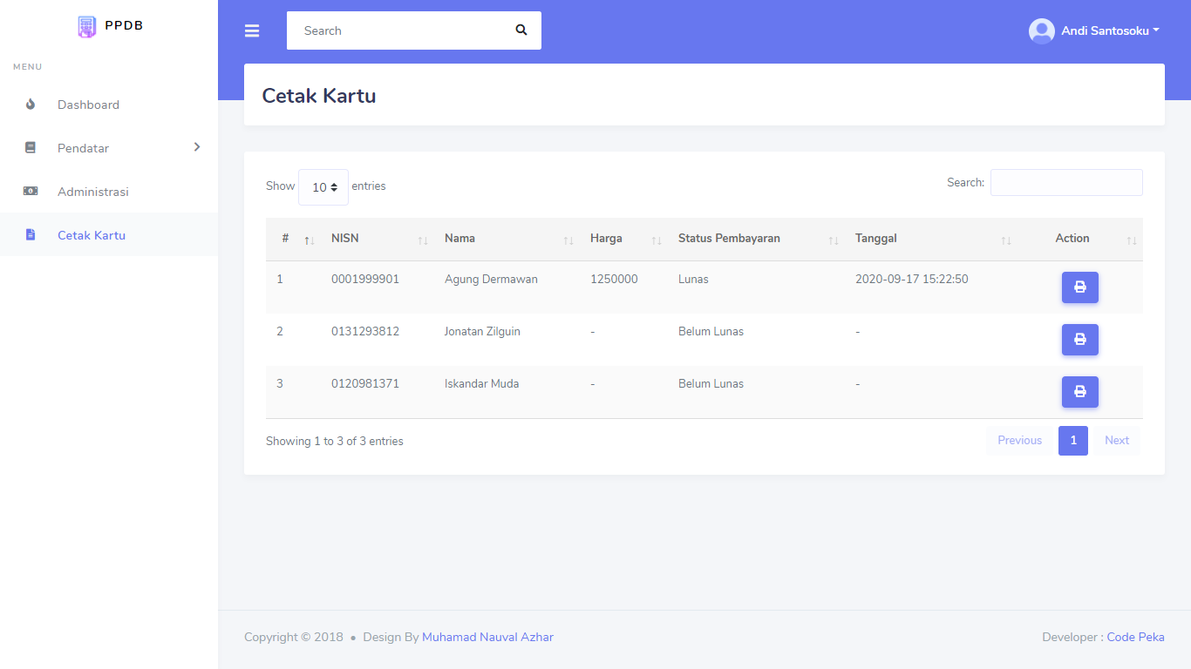This screenshot has height=669, width=1191.
Task: Sort by NISN column arrows
Action: (x=422, y=240)
